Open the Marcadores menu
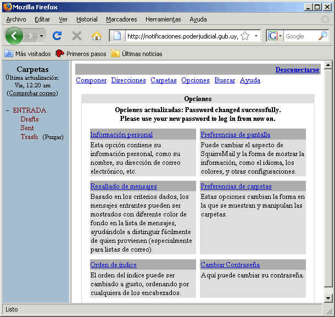The image size is (335, 317). [x=121, y=19]
